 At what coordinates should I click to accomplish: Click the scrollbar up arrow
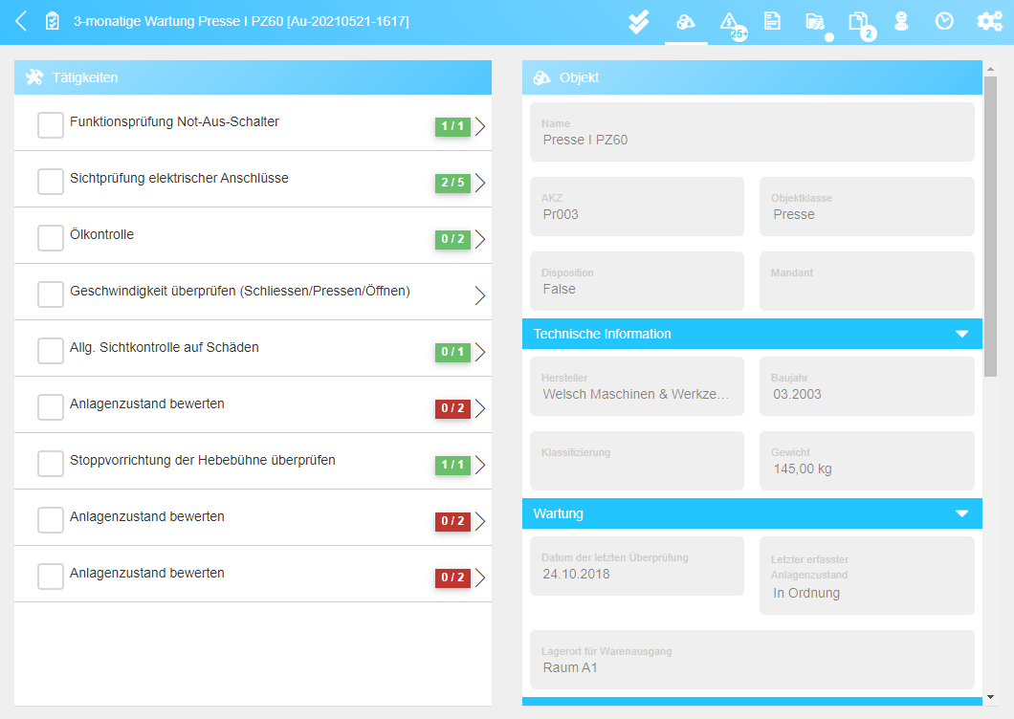(x=990, y=68)
